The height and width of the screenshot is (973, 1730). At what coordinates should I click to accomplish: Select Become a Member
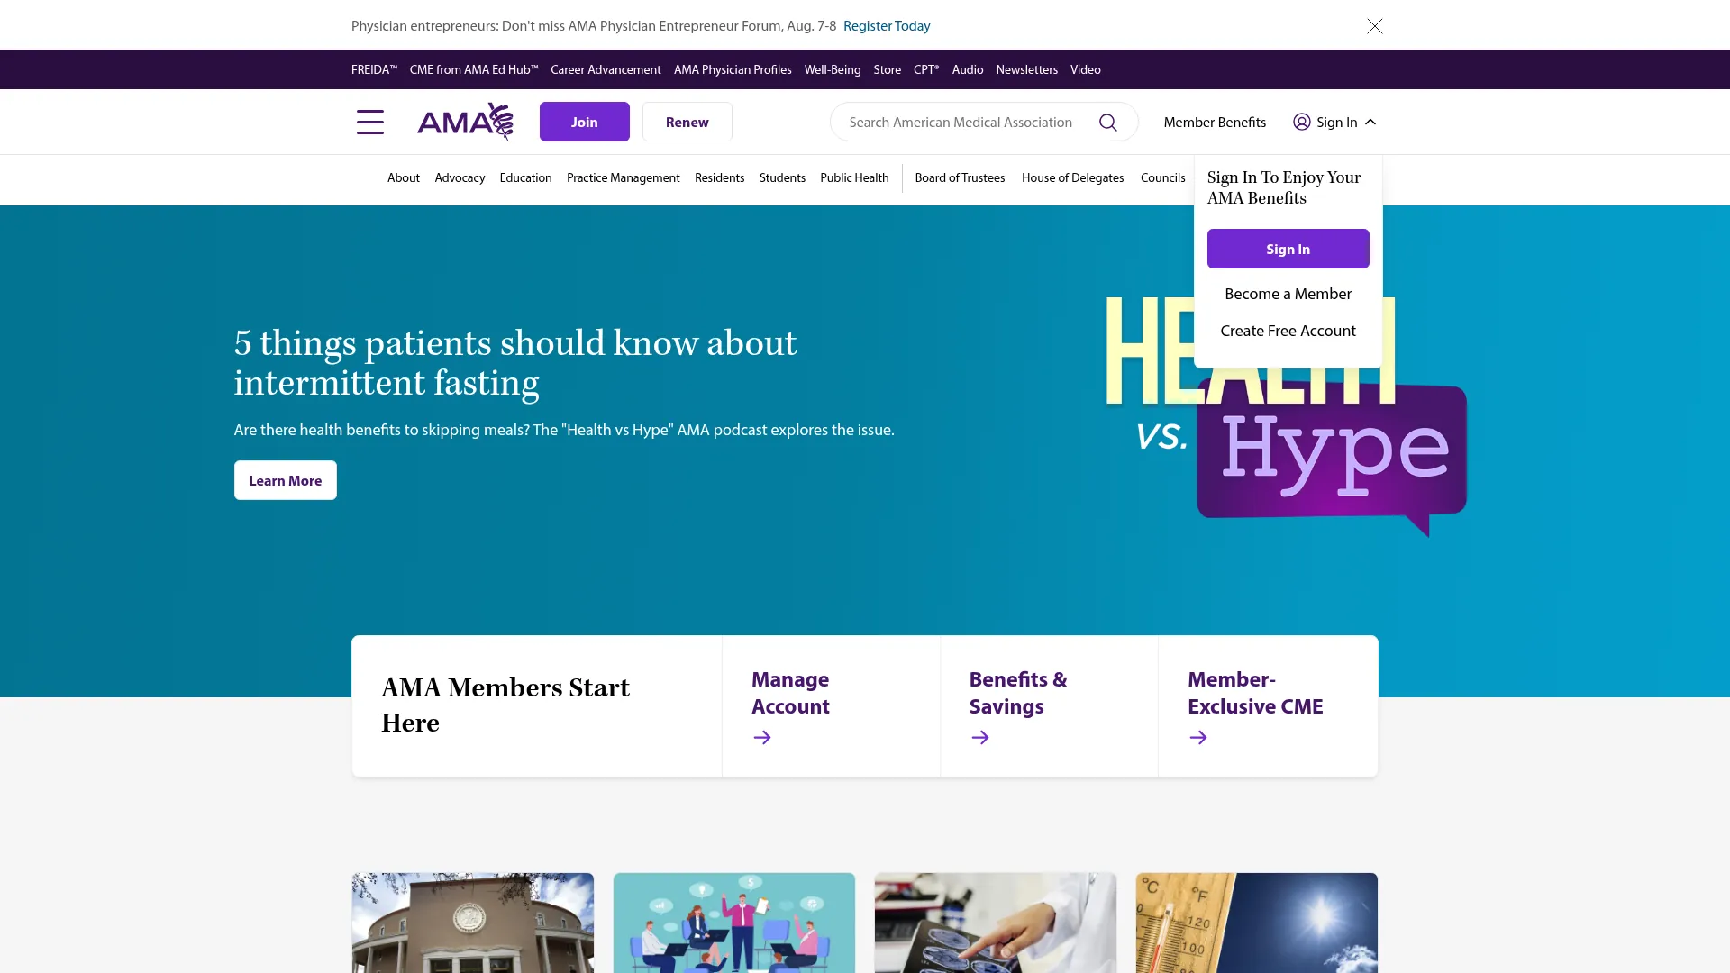pyautogui.click(x=1288, y=294)
